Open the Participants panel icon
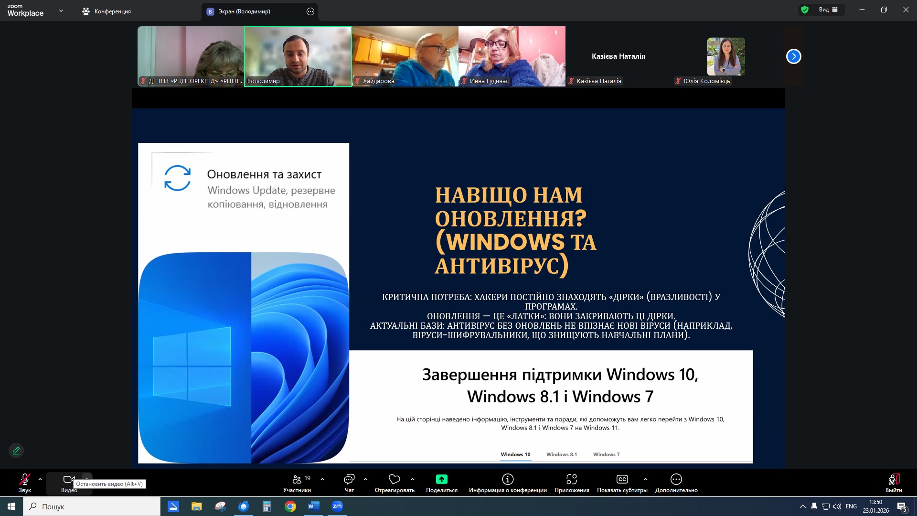917x516 pixels. (x=297, y=479)
